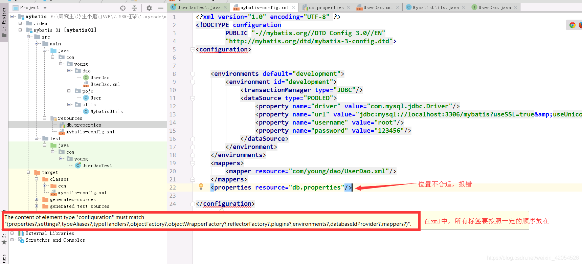582x264 pixels.
Task: Expand the generated-sources folder
Action: 37,199
